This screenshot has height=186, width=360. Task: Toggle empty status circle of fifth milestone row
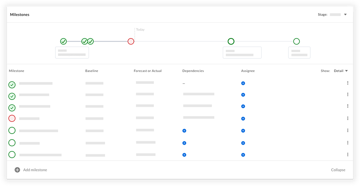point(12,130)
